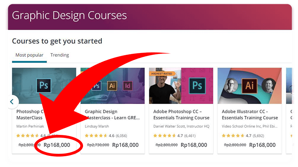Select the Most popular tab

click(x=29, y=55)
